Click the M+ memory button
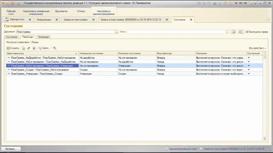The image size is (273, 153). (x=241, y=3)
